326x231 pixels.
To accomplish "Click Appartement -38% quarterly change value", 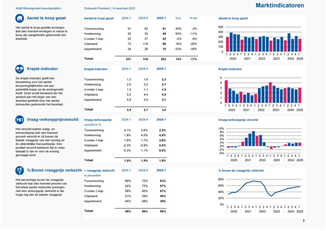I will pos(193,49).
